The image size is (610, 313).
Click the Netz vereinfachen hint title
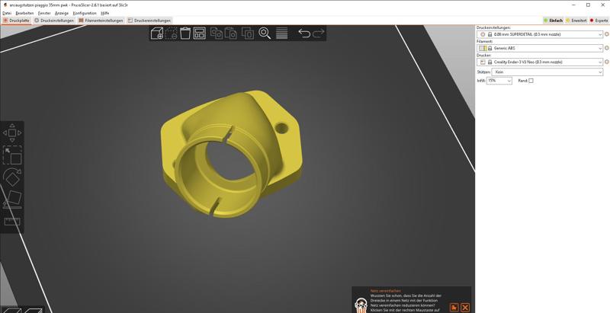386,290
